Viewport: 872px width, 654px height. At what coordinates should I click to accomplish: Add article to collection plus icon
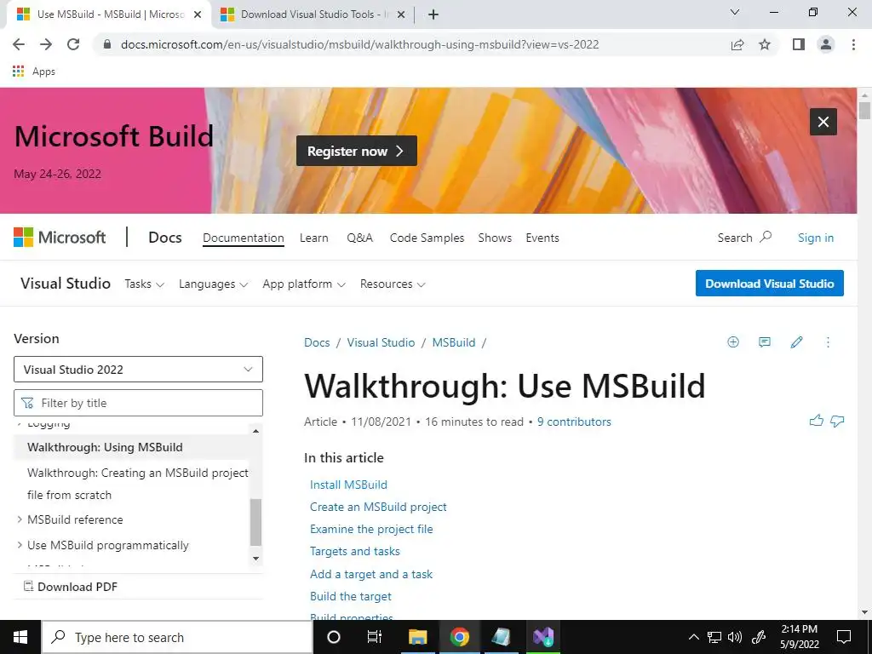[733, 342]
